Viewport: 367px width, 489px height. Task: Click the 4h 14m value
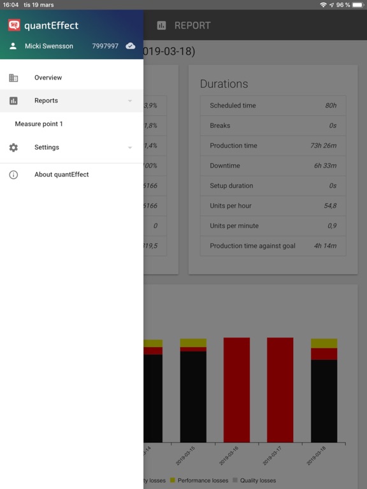coord(326,246)
